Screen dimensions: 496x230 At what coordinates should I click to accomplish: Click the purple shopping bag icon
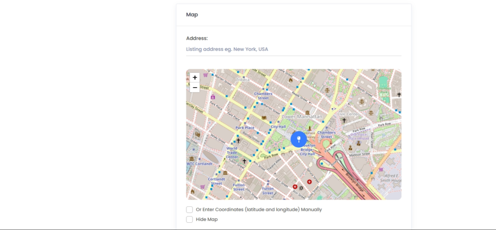coord(213,96)
